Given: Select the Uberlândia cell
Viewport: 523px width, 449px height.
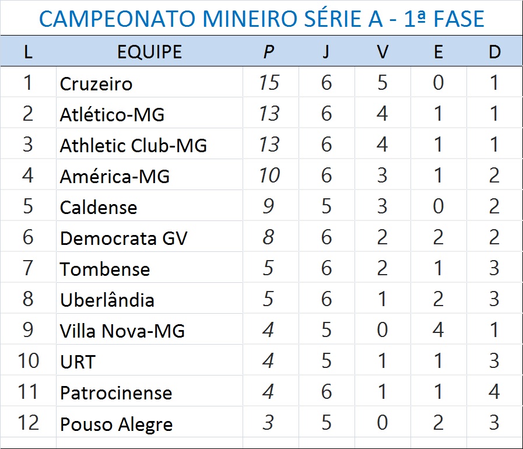Looking at the screenshot, I should pyautogui.click(x=107, y=300).
